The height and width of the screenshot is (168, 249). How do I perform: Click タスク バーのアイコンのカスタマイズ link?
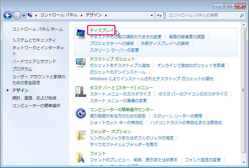click(x=193, y=94)
